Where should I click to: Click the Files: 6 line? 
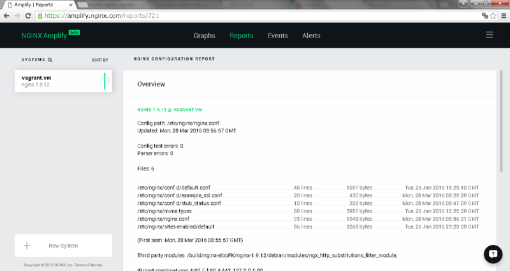(x=146, y=169)
